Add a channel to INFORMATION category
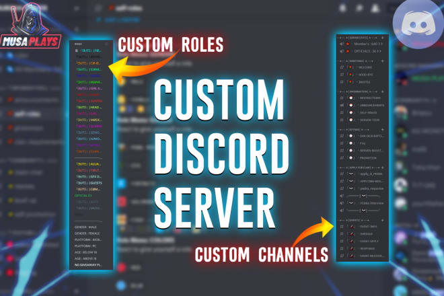Viewport: 444px width, 296px height. pyautogui.click(x=382, y=91)
